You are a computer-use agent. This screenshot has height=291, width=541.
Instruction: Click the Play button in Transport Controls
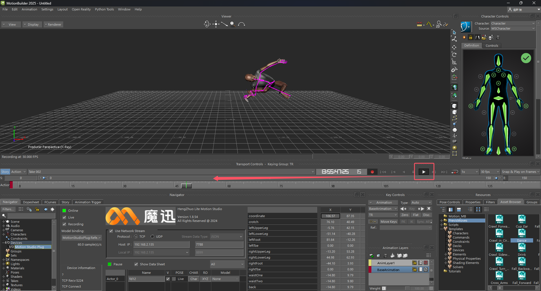424,172
